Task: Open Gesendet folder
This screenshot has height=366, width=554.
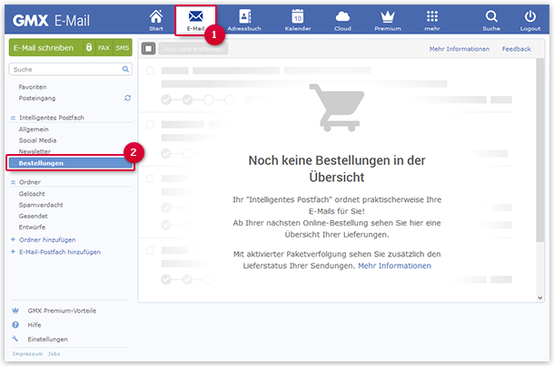Action: 33,216
